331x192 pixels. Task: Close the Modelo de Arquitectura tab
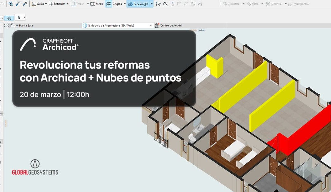pos(151,25)
